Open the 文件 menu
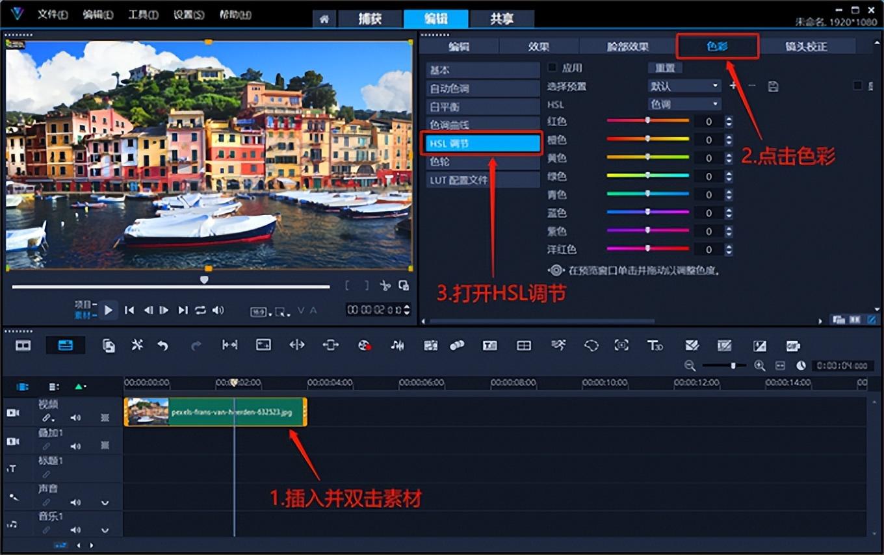This screenshot has height=555, width=884. click(x=53, y=14)
